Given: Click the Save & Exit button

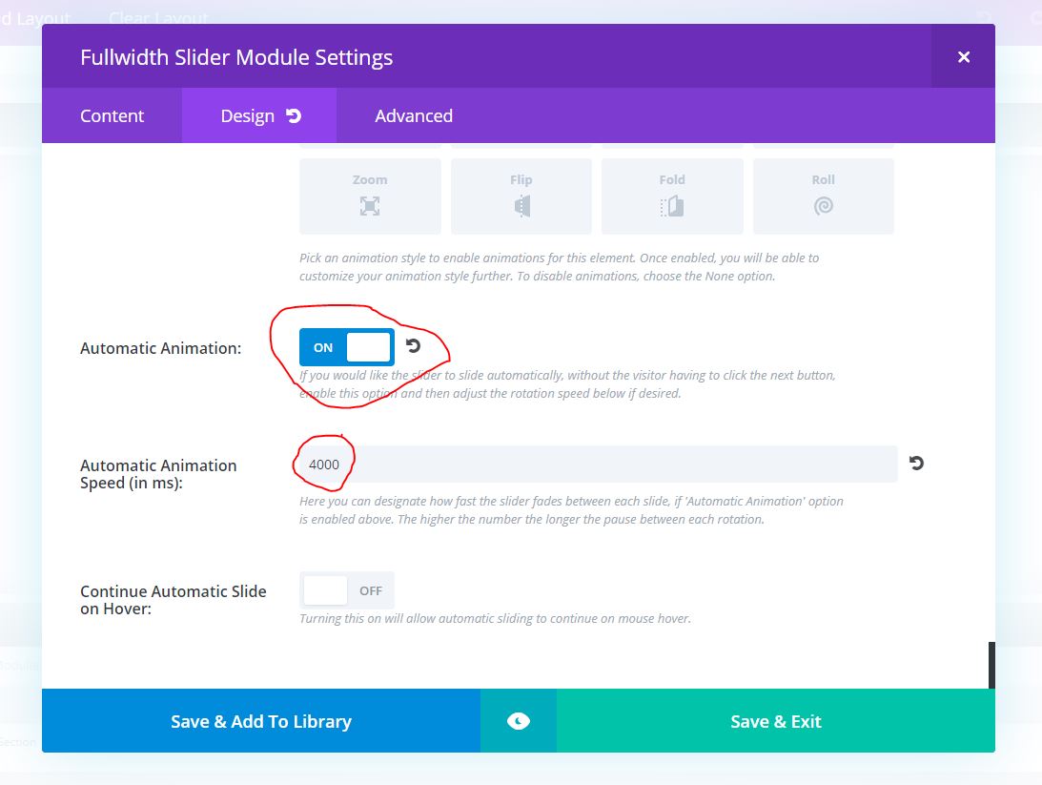Looking at the screenshot, I should click(776, 721).
